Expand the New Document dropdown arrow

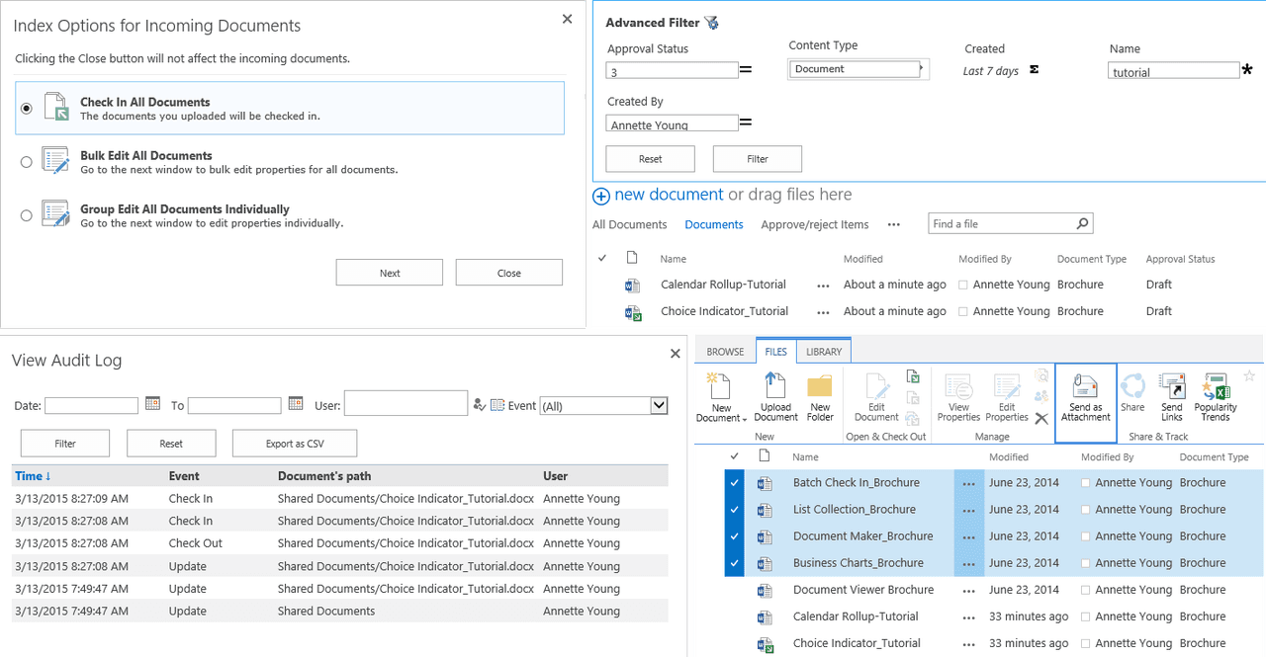[x=744, y=419]
